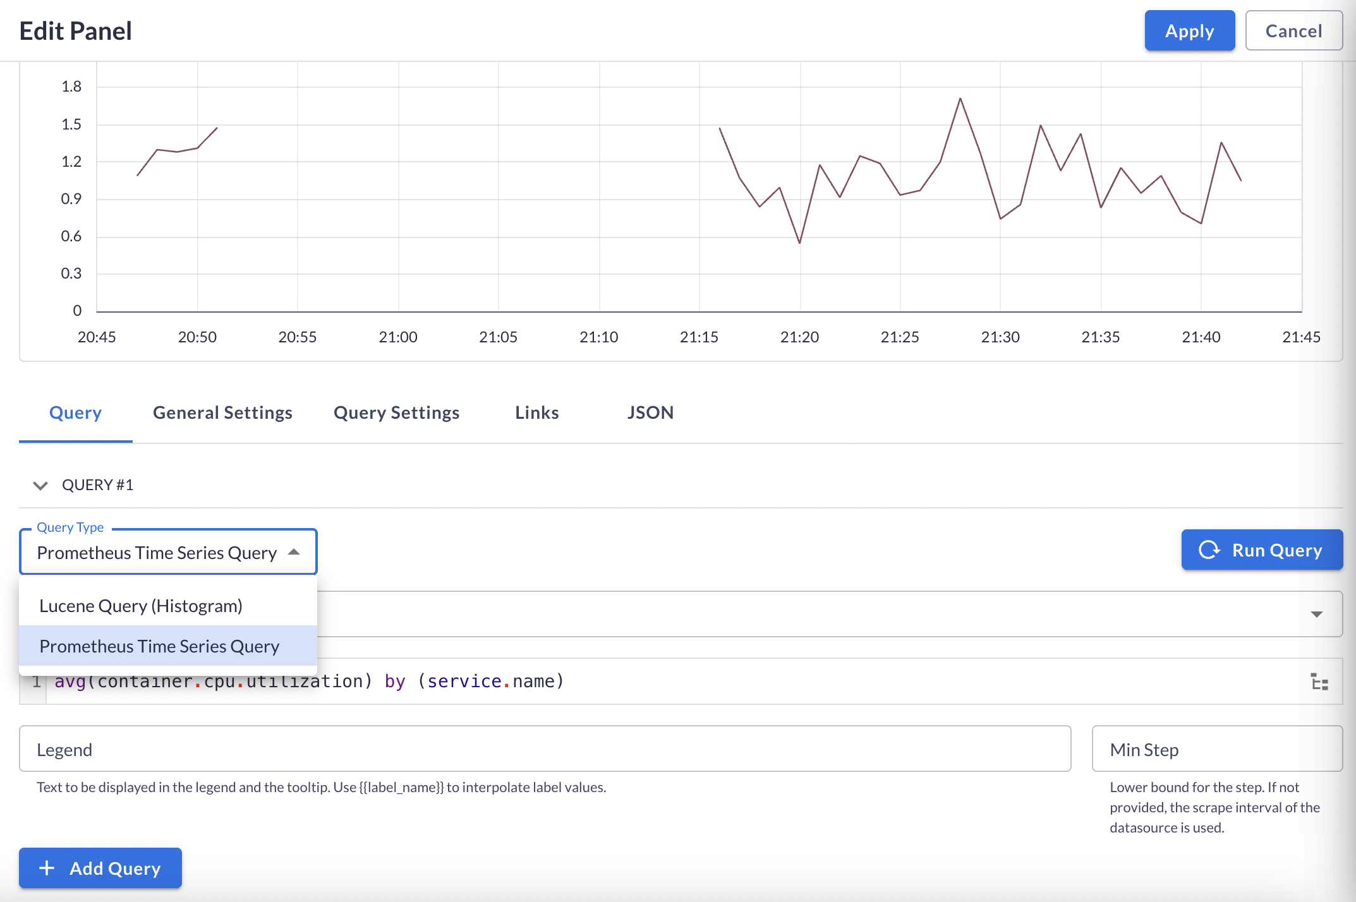Switch to the Query Settings tab
The width and height of the screenshot is (1356, 902).
(396, 412)
